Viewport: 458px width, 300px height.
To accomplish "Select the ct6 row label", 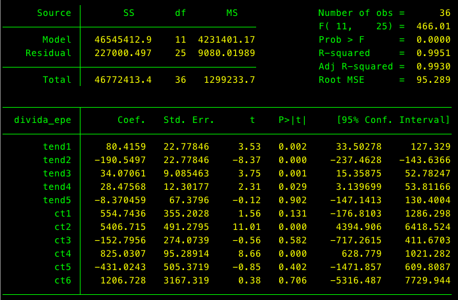I will click(63, 280).
